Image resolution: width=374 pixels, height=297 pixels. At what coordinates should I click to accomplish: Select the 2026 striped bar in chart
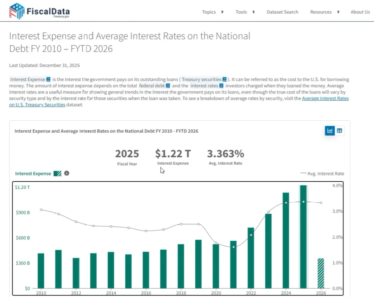click(321, 273)
